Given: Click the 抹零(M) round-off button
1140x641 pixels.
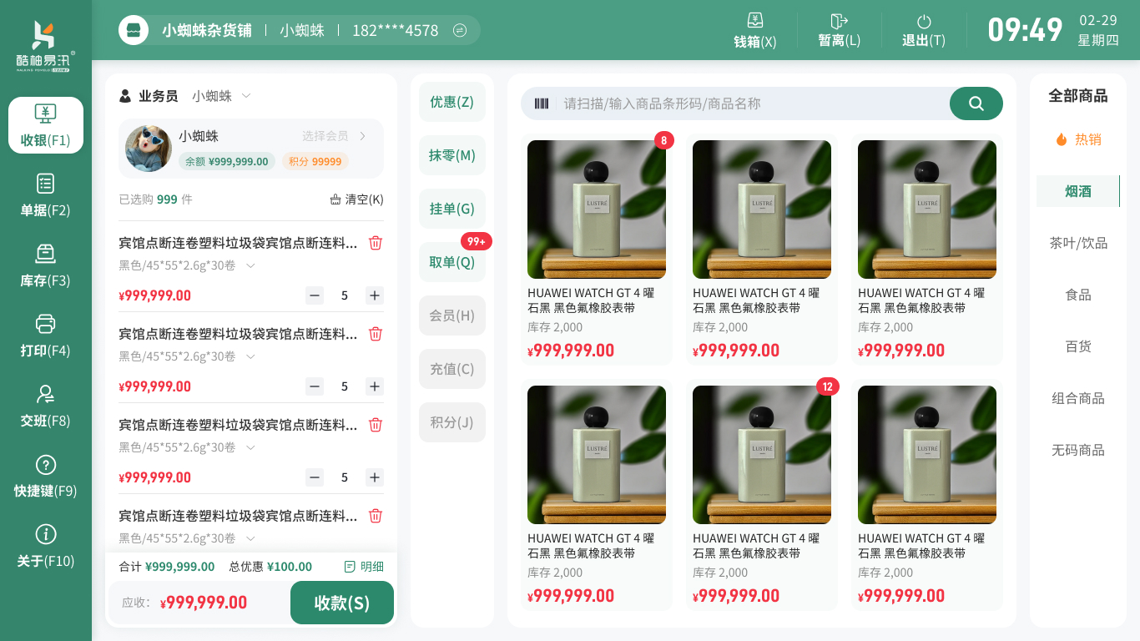Looking at the screenshot, I should click(x=452, y=155).
